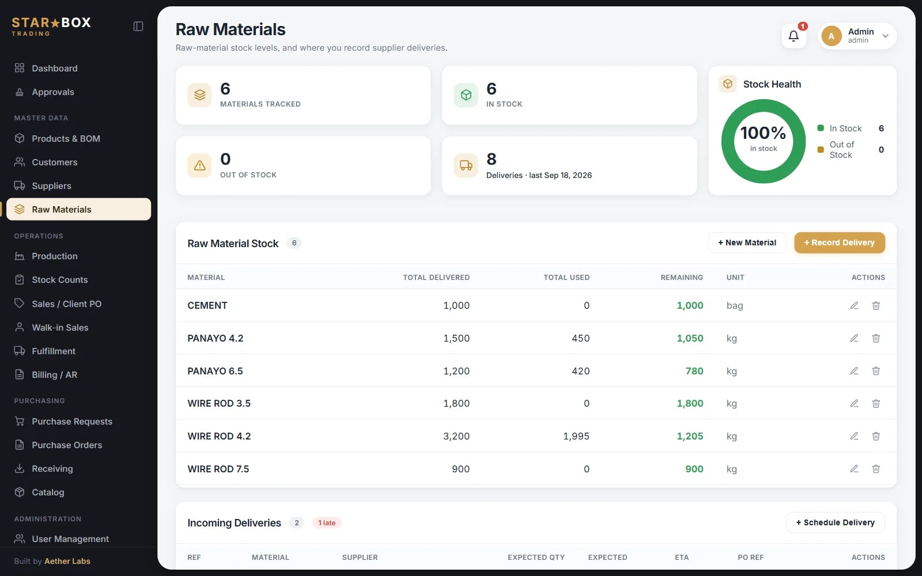Viewport: 922px width, 576px height.
Task: Edit the PANAYO 4.2 material
Action: [854, 338]
